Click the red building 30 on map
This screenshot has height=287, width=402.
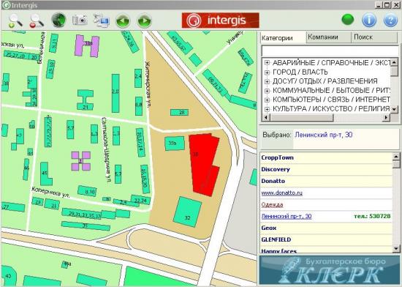coord(205,164)
